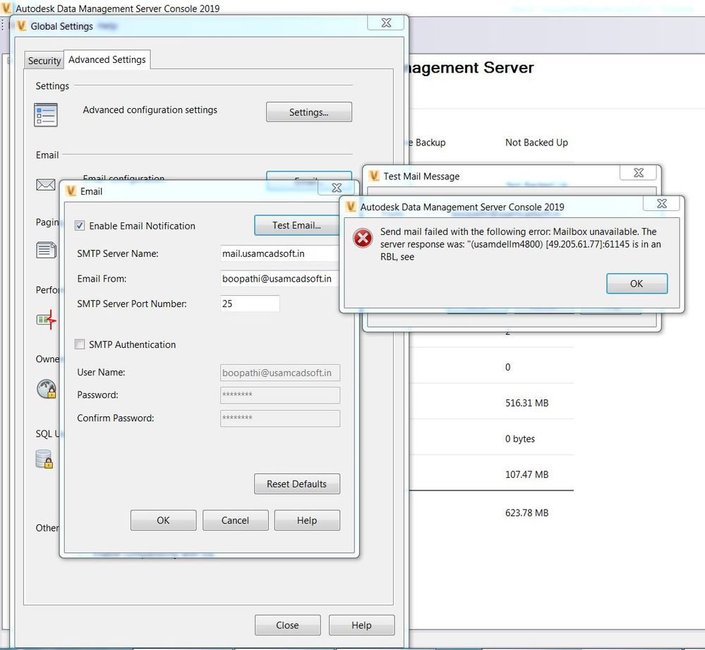Click Vault logo in Test Mail Message title
705x650 pixels.
pos(373,176)
